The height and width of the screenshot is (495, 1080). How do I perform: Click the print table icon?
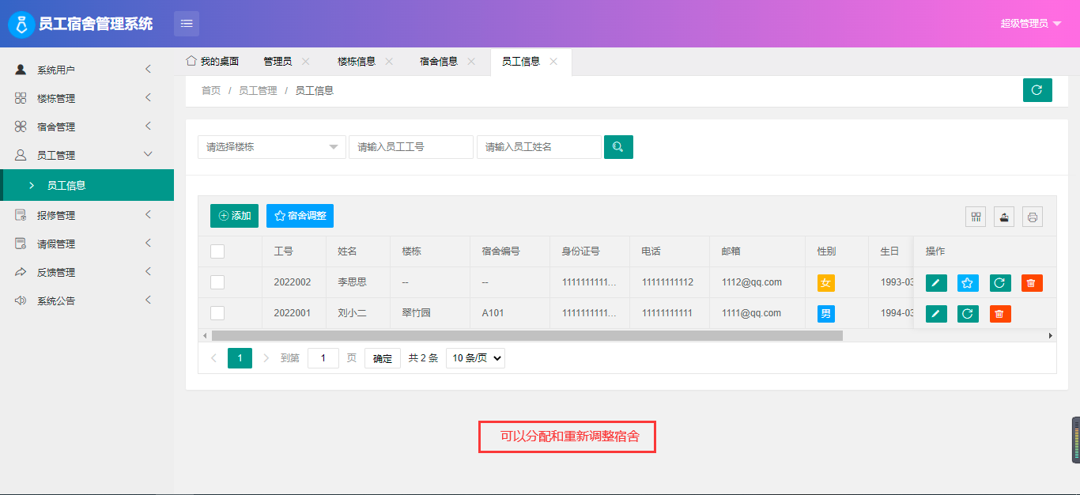tap(1033, 217)
